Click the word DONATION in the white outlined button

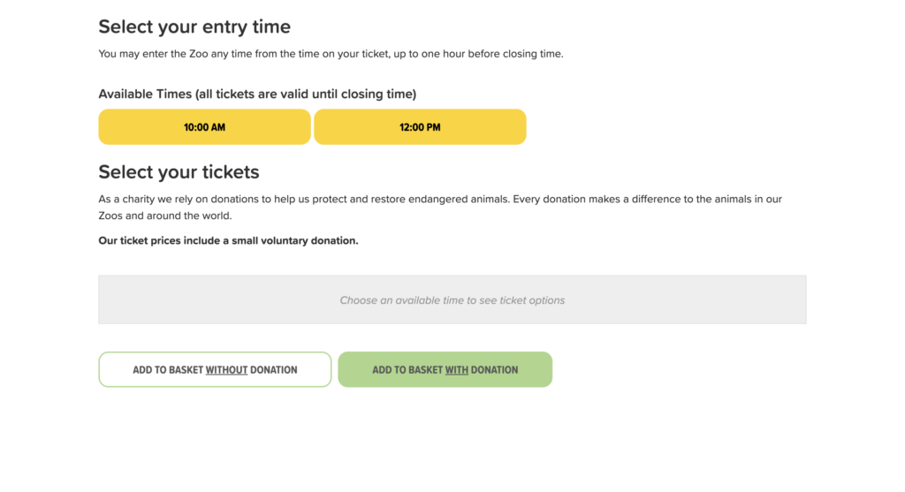coord(274,370)
